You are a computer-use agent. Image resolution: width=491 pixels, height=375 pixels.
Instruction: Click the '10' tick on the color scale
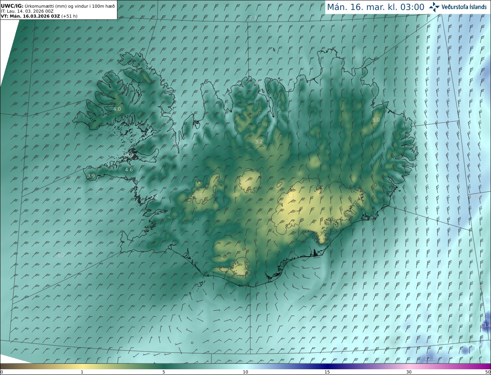(x=245, y=372)
